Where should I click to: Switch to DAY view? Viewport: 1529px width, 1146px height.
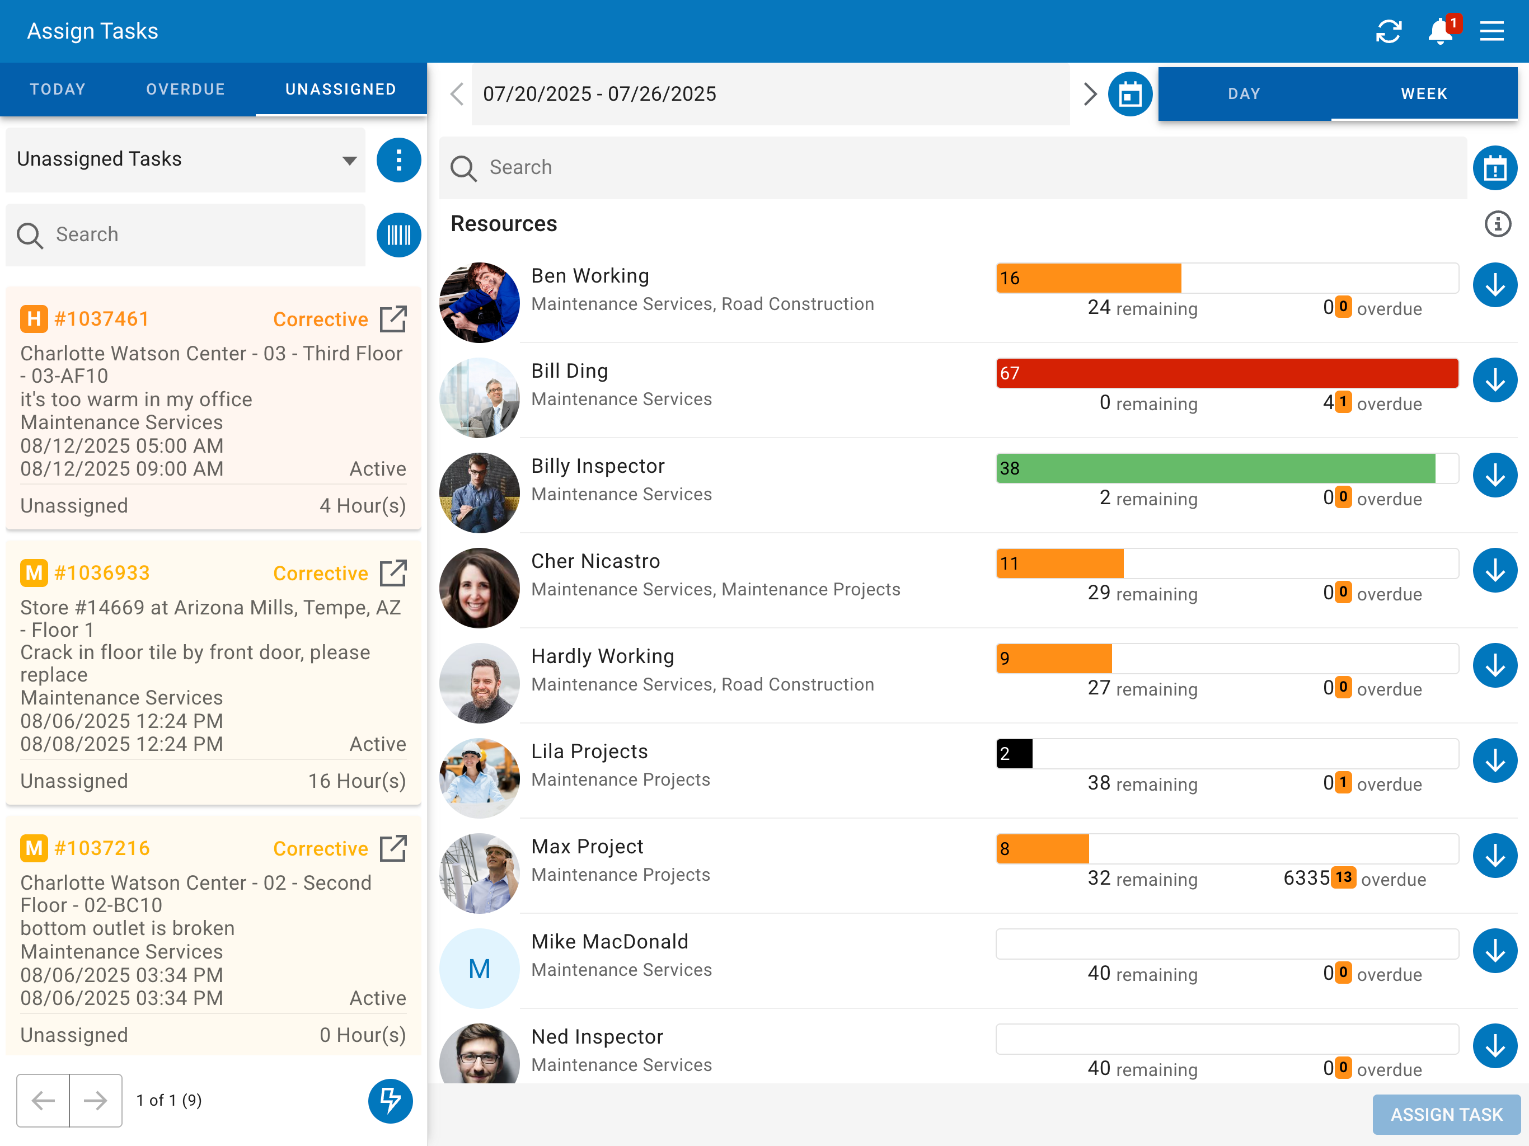point(1244,94)
